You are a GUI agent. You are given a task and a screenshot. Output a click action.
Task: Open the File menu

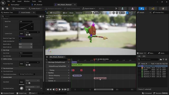coord(8,1)
